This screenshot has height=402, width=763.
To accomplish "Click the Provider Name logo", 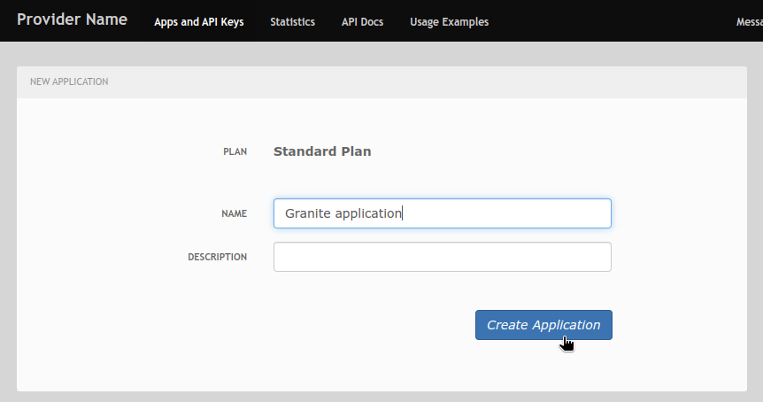I will [x=72, y=19].
